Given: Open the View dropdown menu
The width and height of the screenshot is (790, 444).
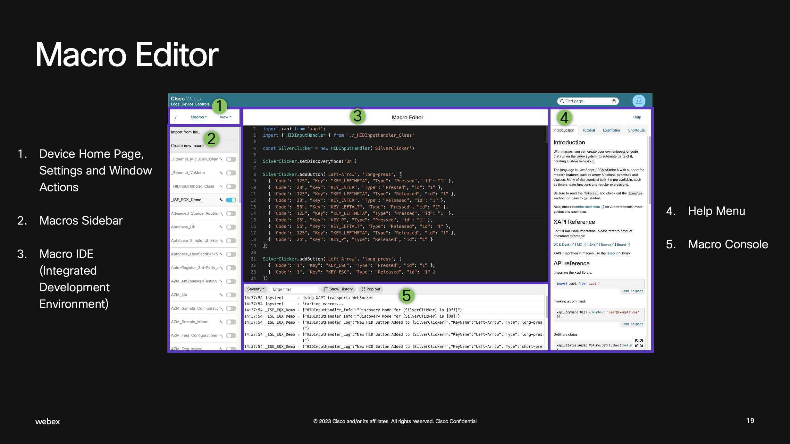Looking at the screenshot, I should click(x=225, y=117).
